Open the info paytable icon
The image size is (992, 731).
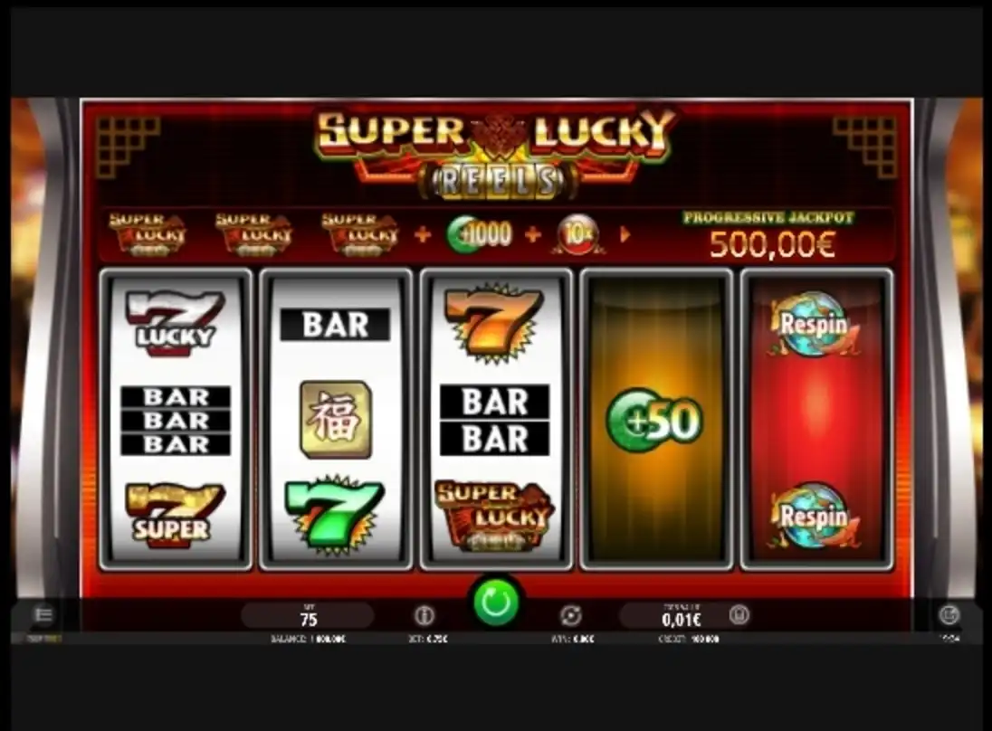[424, 614]
